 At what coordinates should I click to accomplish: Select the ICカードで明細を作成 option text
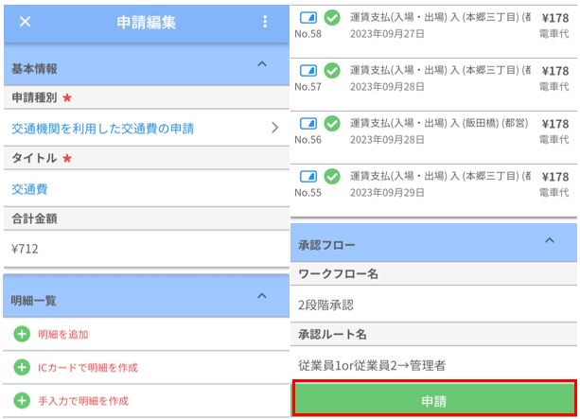click(x=85, y=367)
